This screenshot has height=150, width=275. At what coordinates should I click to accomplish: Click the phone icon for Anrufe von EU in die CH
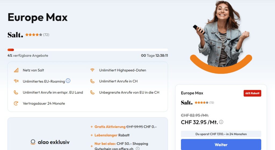(x=92, y=92)
